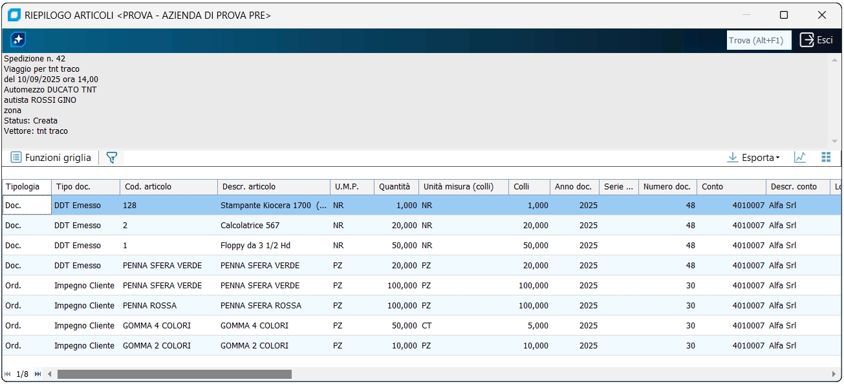This screenshot has height=384, width=844.
Task: Click the Status: Creata line
Action: pos(30,121)
